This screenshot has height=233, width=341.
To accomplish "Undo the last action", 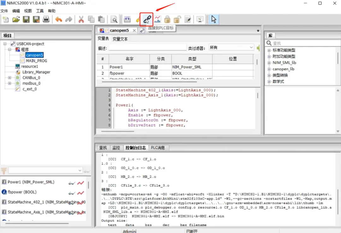I will point(58,19).
